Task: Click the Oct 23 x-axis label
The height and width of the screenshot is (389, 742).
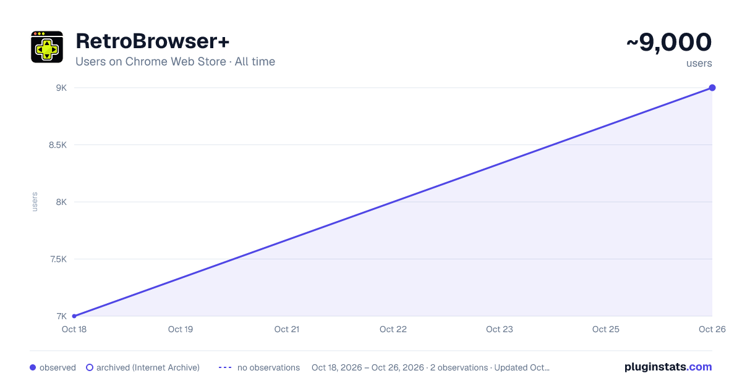Action: [x=500, y=329]
